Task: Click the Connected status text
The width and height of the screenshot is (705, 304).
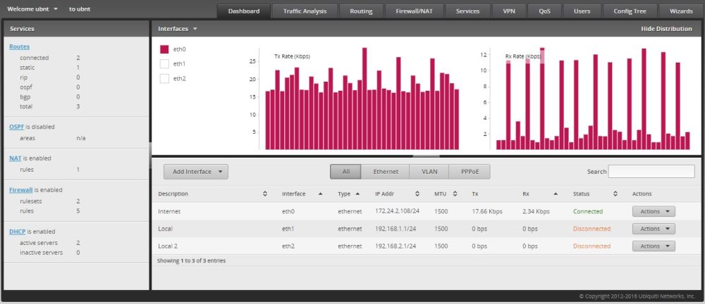Action: tap(588, 212)
